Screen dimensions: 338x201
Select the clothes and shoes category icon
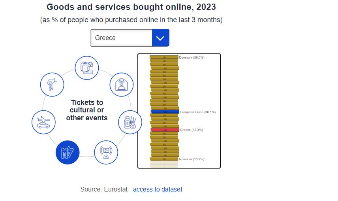87,68
